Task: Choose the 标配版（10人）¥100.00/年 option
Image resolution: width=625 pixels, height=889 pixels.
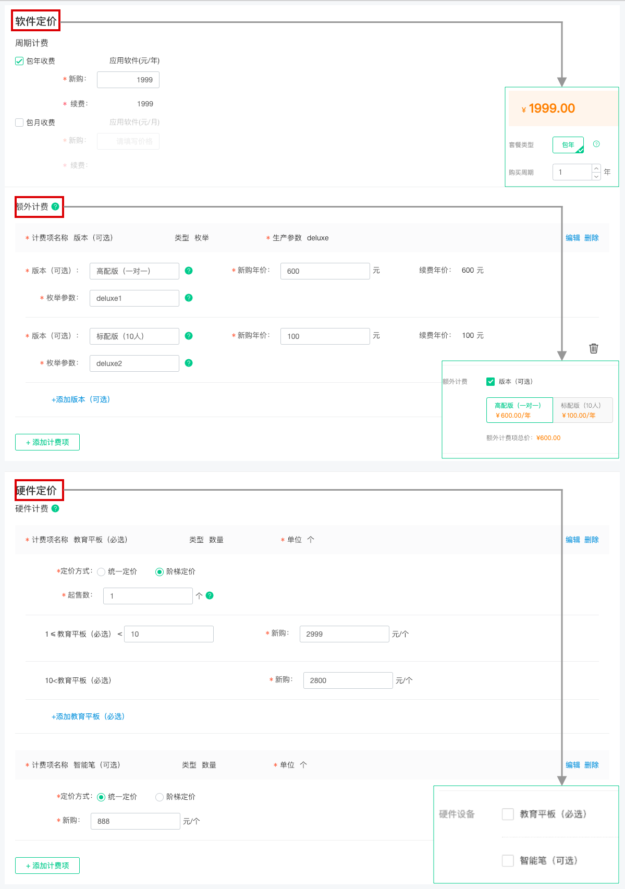Action: (582, 410)
